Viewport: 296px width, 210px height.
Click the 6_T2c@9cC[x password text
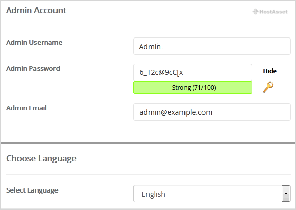(161, 72)
